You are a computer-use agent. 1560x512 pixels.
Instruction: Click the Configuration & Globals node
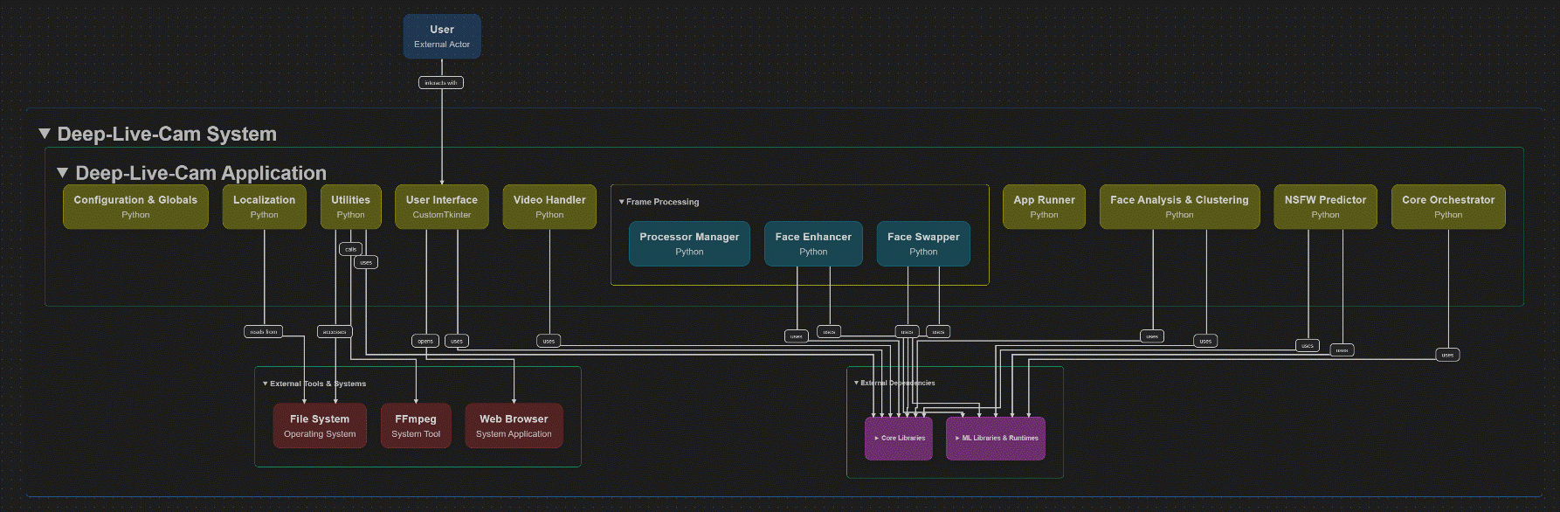135,206
